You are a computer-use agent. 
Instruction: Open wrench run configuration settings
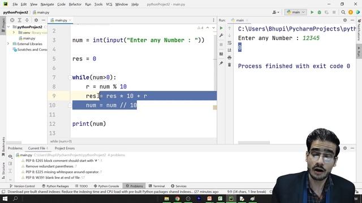[x=221, y=36]
